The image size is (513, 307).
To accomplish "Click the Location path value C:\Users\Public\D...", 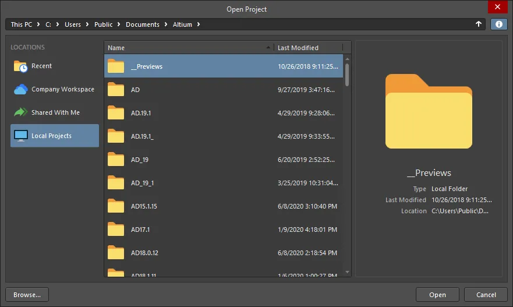I will pos(459,211).
